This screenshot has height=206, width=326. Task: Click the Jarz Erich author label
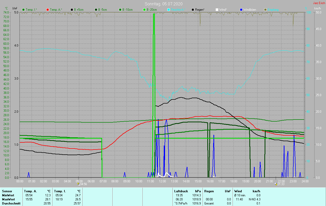pyautogui.click(x=319, y=3)
